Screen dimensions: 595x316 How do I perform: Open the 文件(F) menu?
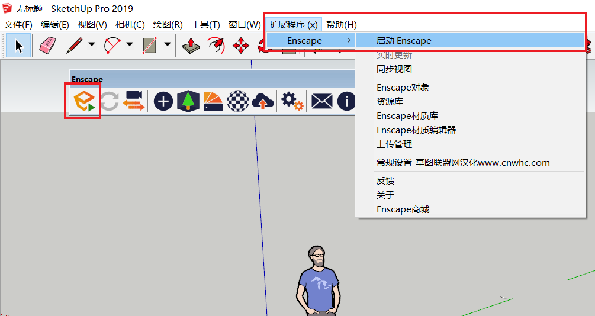[x=18, y=25]
